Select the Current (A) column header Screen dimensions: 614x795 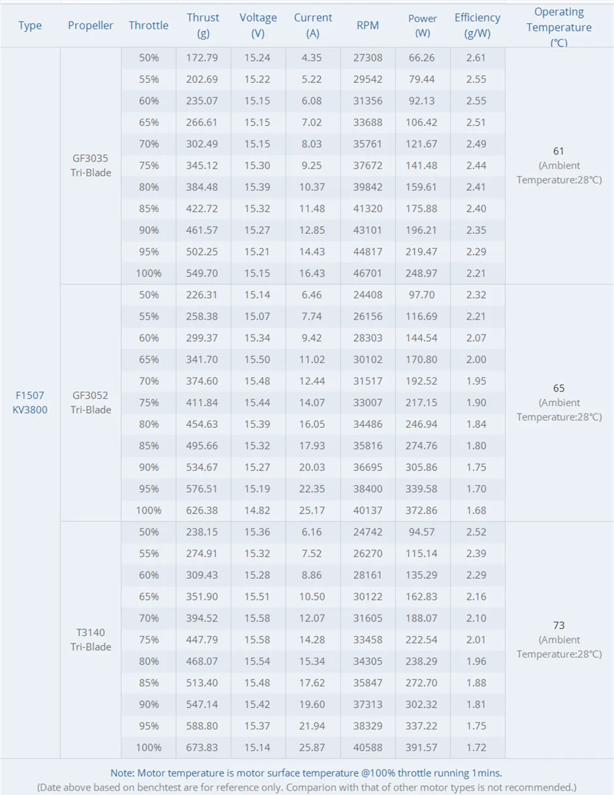coord(313,25)
